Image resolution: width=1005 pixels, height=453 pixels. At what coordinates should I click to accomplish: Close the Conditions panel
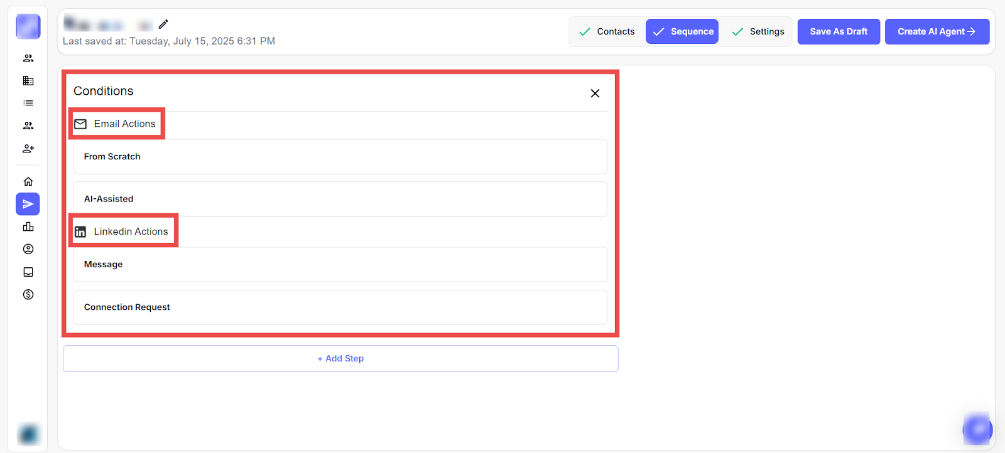tap(595, 93)
